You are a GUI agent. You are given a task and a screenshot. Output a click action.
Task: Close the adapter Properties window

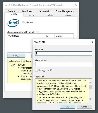[76, 5]
